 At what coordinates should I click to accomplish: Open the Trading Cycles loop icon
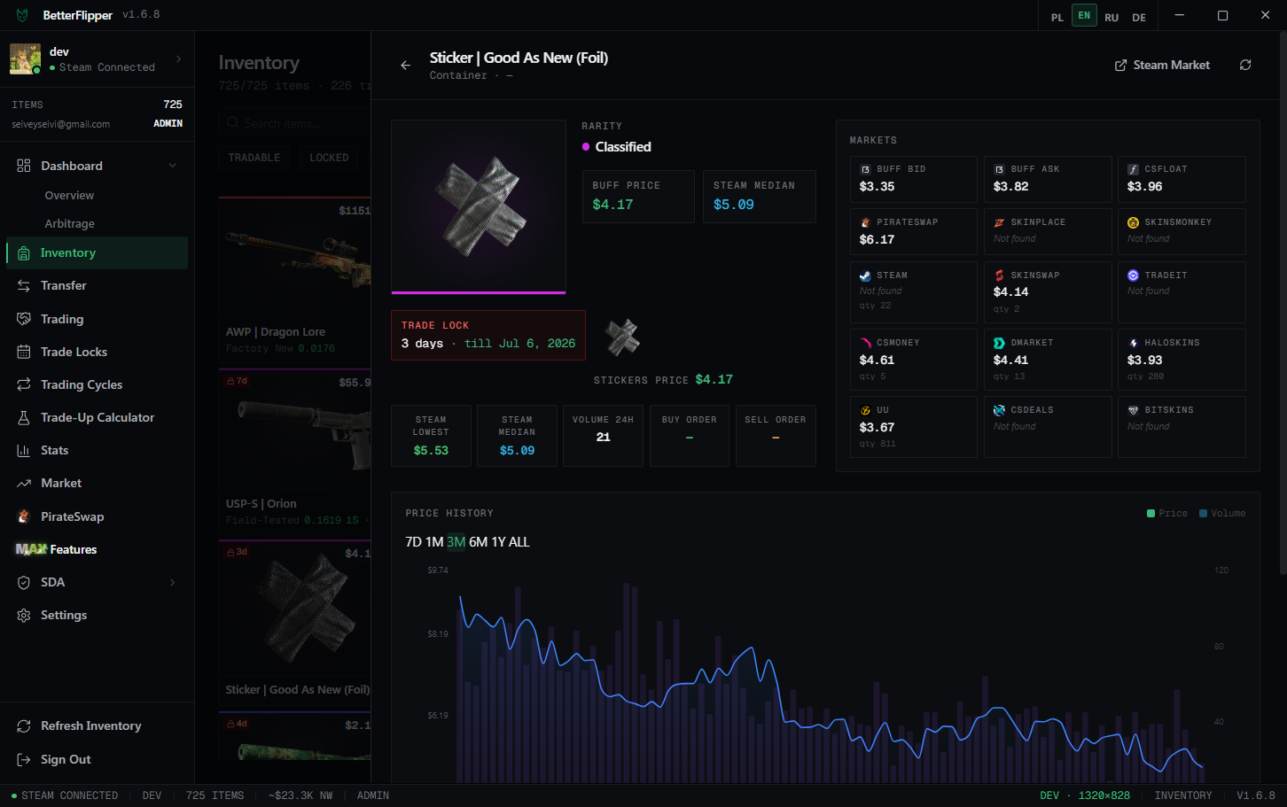point(24,384)
